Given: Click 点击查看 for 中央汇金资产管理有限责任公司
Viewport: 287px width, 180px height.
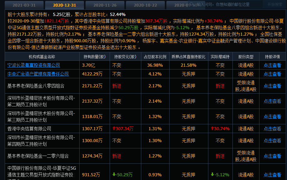Looking at the screenshot, I should [272, 74].
